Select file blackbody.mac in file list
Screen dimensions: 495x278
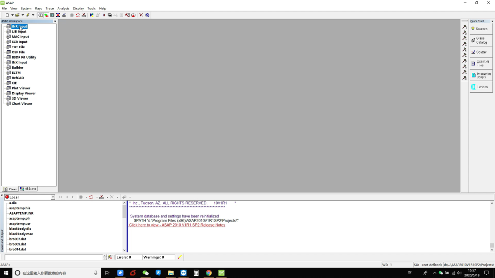[x=21, y=234]
